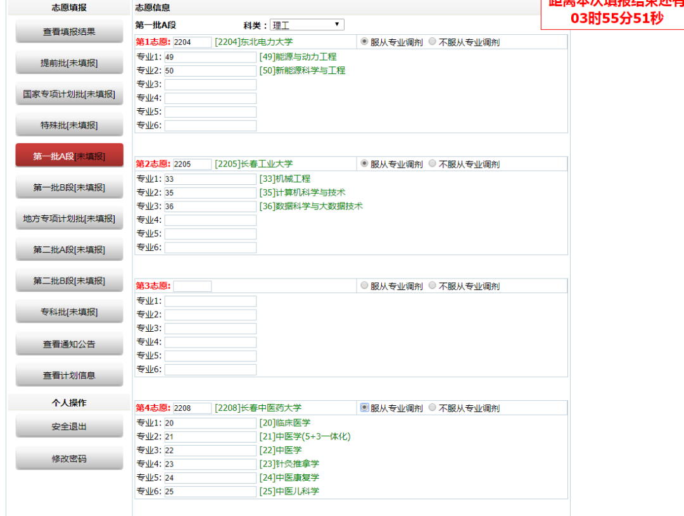Open 提前批[未填报] section
This screenshot has width=684, height=516.
pyautogui.click(x=69, y=63)
